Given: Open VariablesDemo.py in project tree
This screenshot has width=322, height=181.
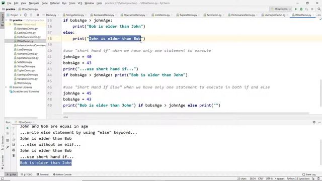Looking at the screenshot, I should [27, 79].
